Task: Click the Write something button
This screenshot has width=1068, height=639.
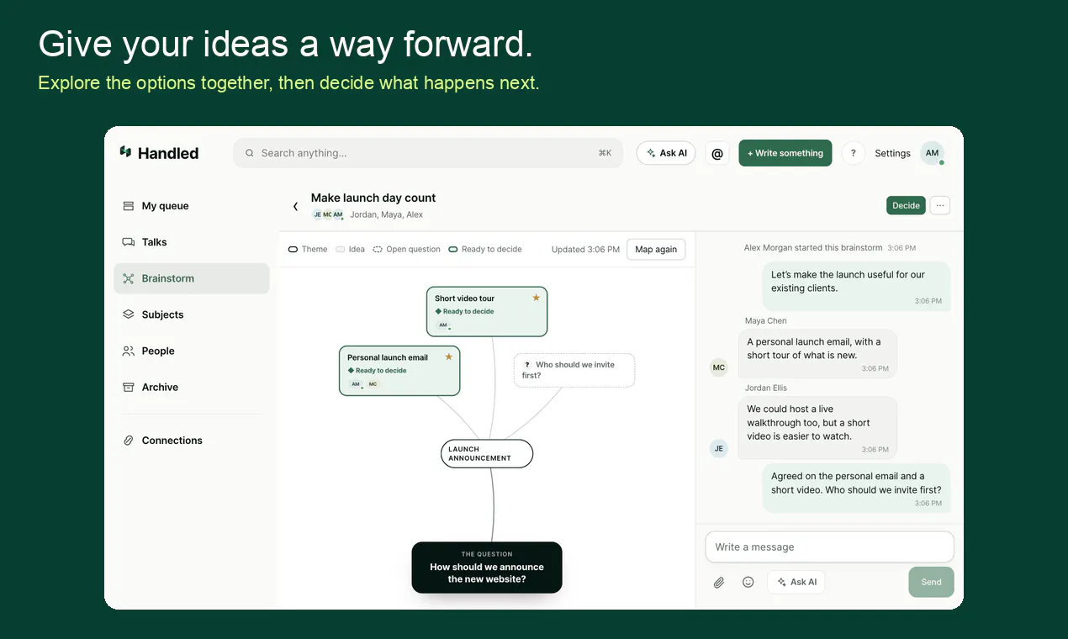Action: pyautogui.click(x=785, y=153)
